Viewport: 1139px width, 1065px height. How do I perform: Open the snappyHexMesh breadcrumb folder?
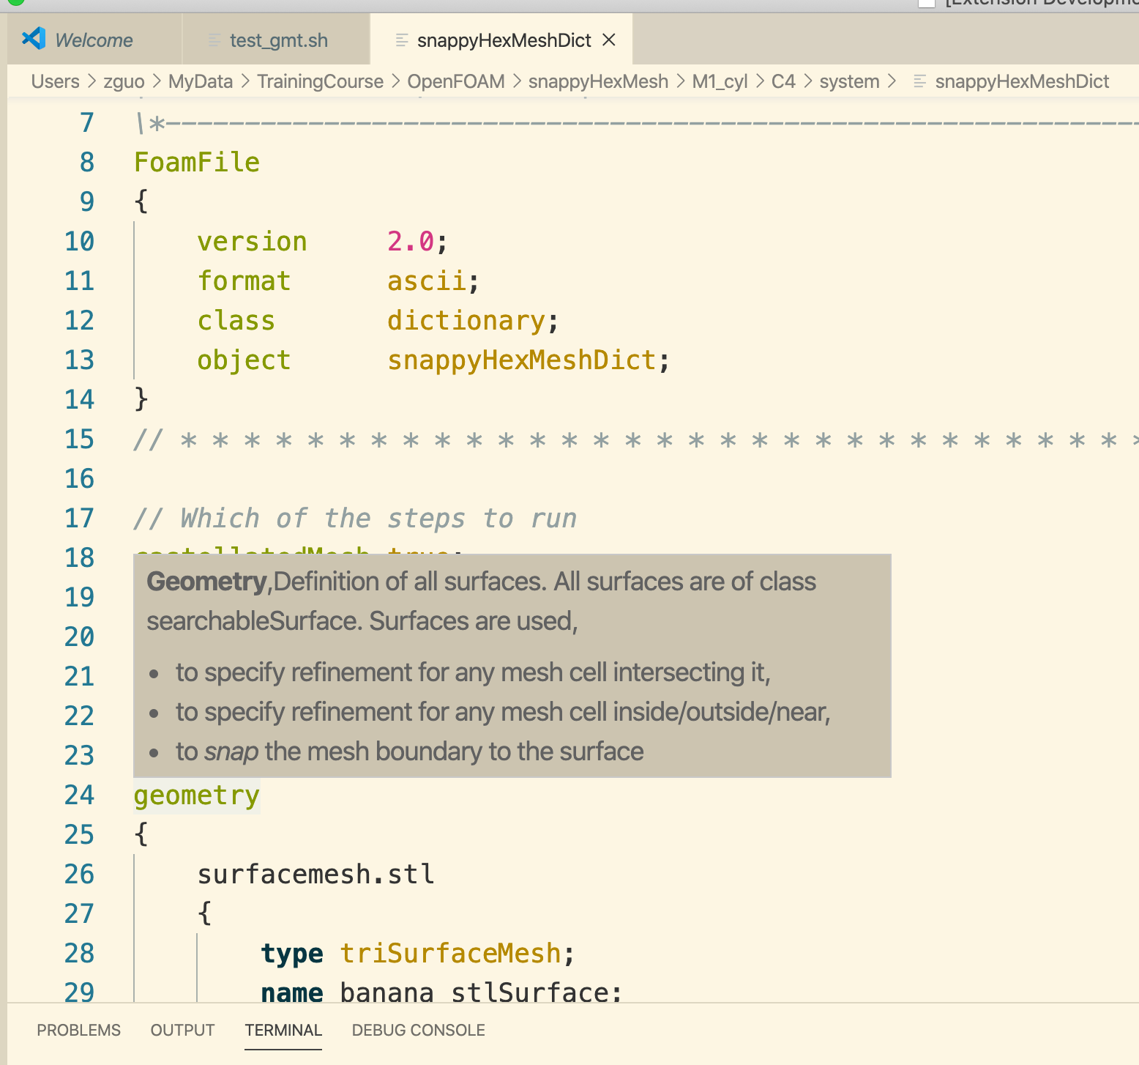[598, 81]
